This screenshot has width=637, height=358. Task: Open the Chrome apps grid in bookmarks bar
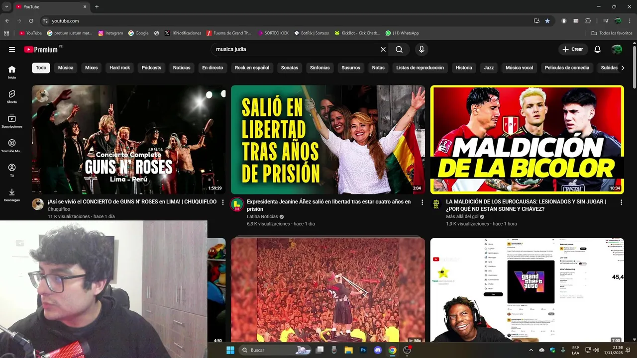[x=6, y=33]
